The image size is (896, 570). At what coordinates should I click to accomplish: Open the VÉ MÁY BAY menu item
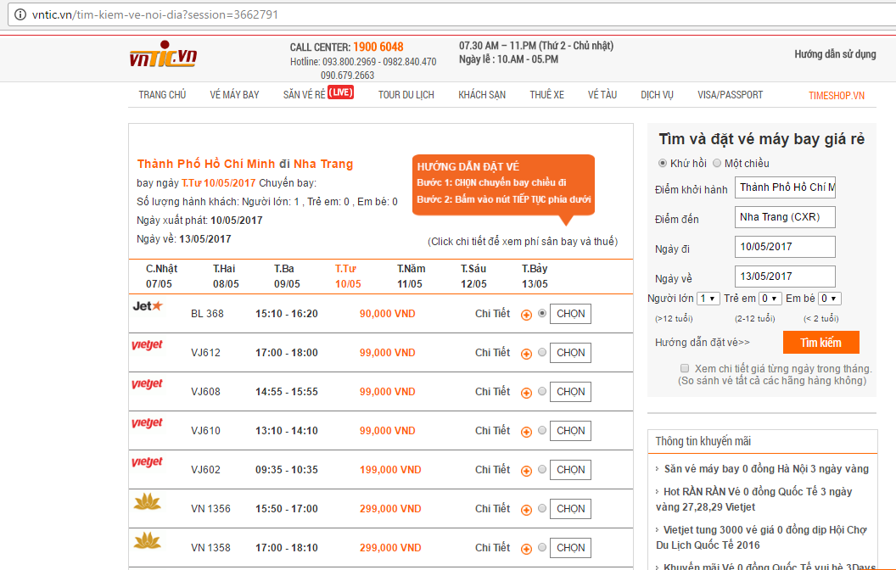[234, 95]
